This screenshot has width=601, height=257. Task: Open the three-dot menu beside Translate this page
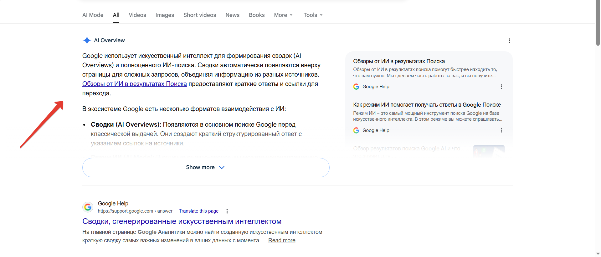coord(227,211)
